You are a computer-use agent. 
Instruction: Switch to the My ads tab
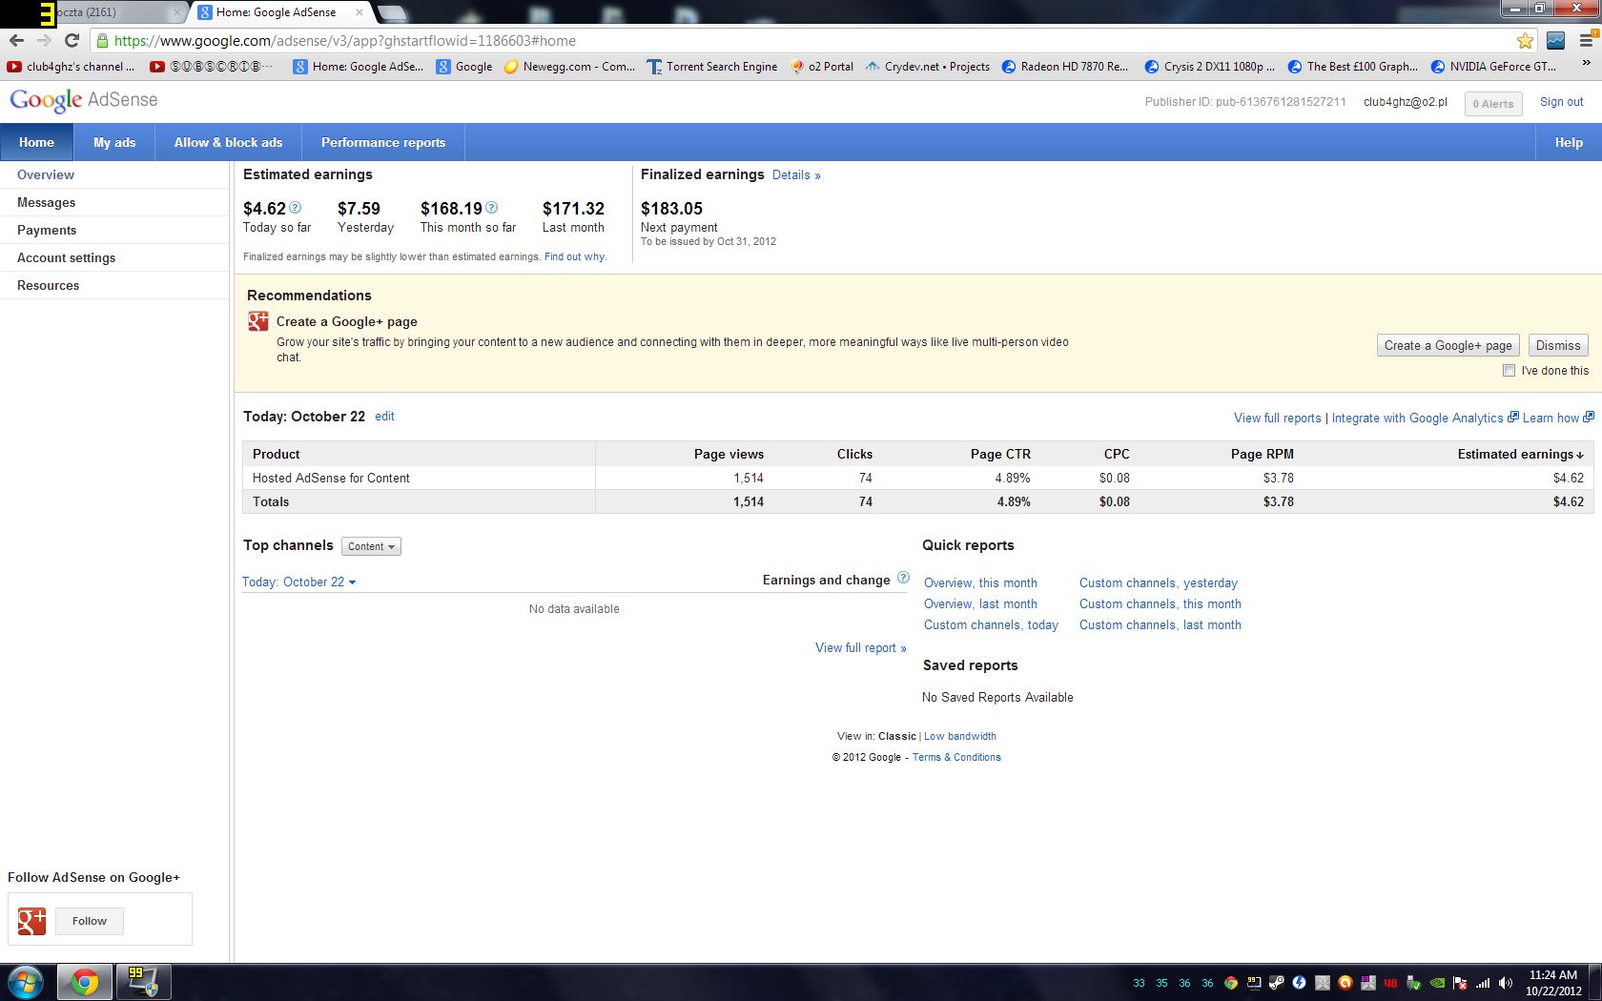coord(114,142)
